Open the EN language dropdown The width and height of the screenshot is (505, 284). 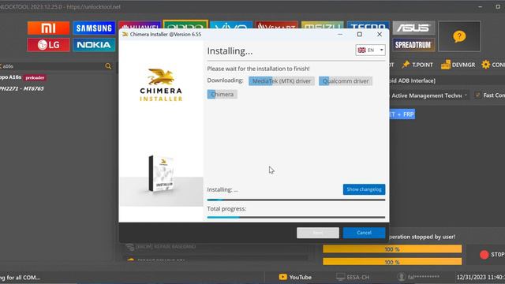[x=370, y=50]
